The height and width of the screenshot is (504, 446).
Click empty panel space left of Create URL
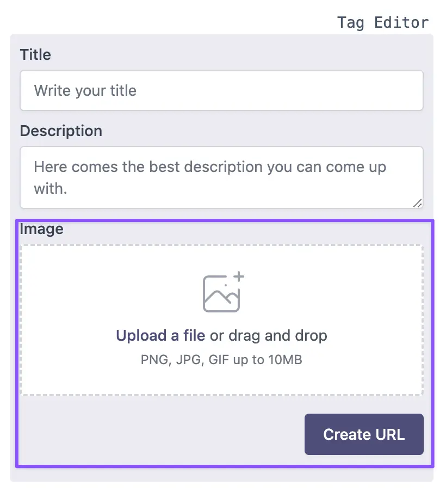pyautogui.click(x=158, y=434)
